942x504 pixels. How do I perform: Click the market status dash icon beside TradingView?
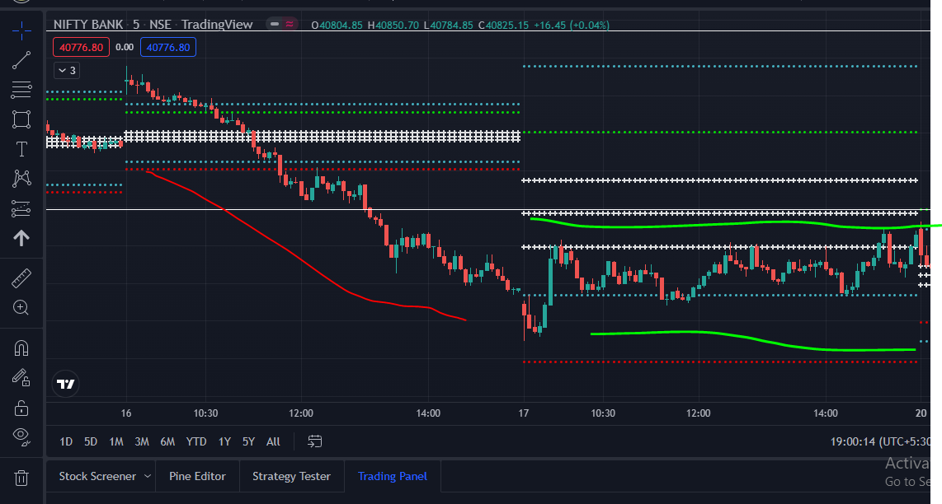click(274, 25)
